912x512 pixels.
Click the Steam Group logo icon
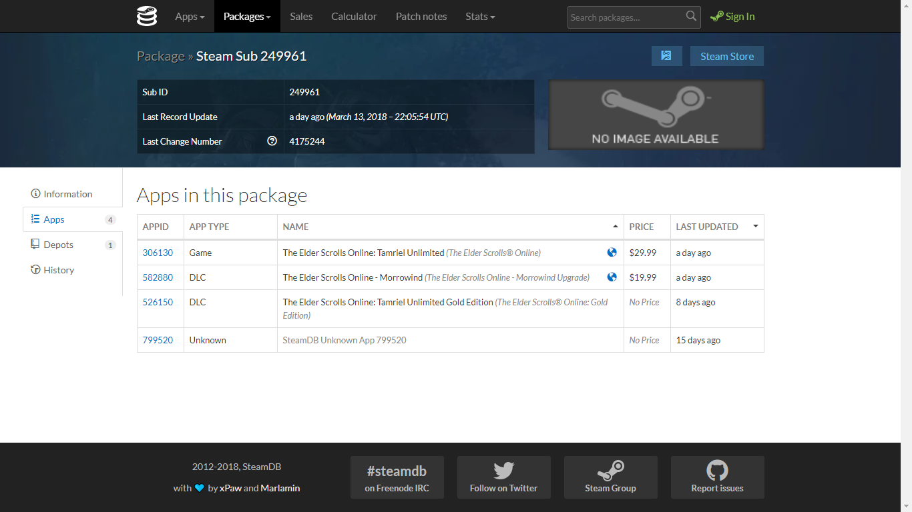coord(611,471)
